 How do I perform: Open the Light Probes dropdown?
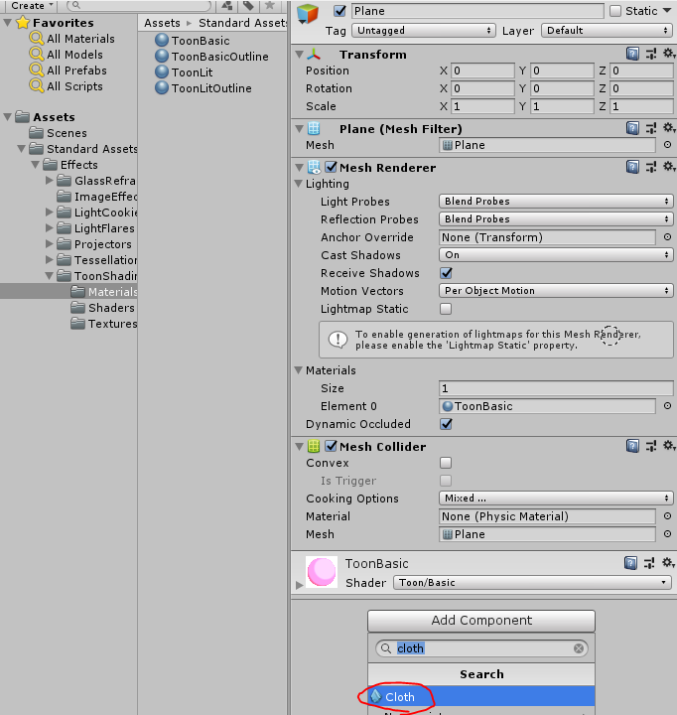point(556,201)
